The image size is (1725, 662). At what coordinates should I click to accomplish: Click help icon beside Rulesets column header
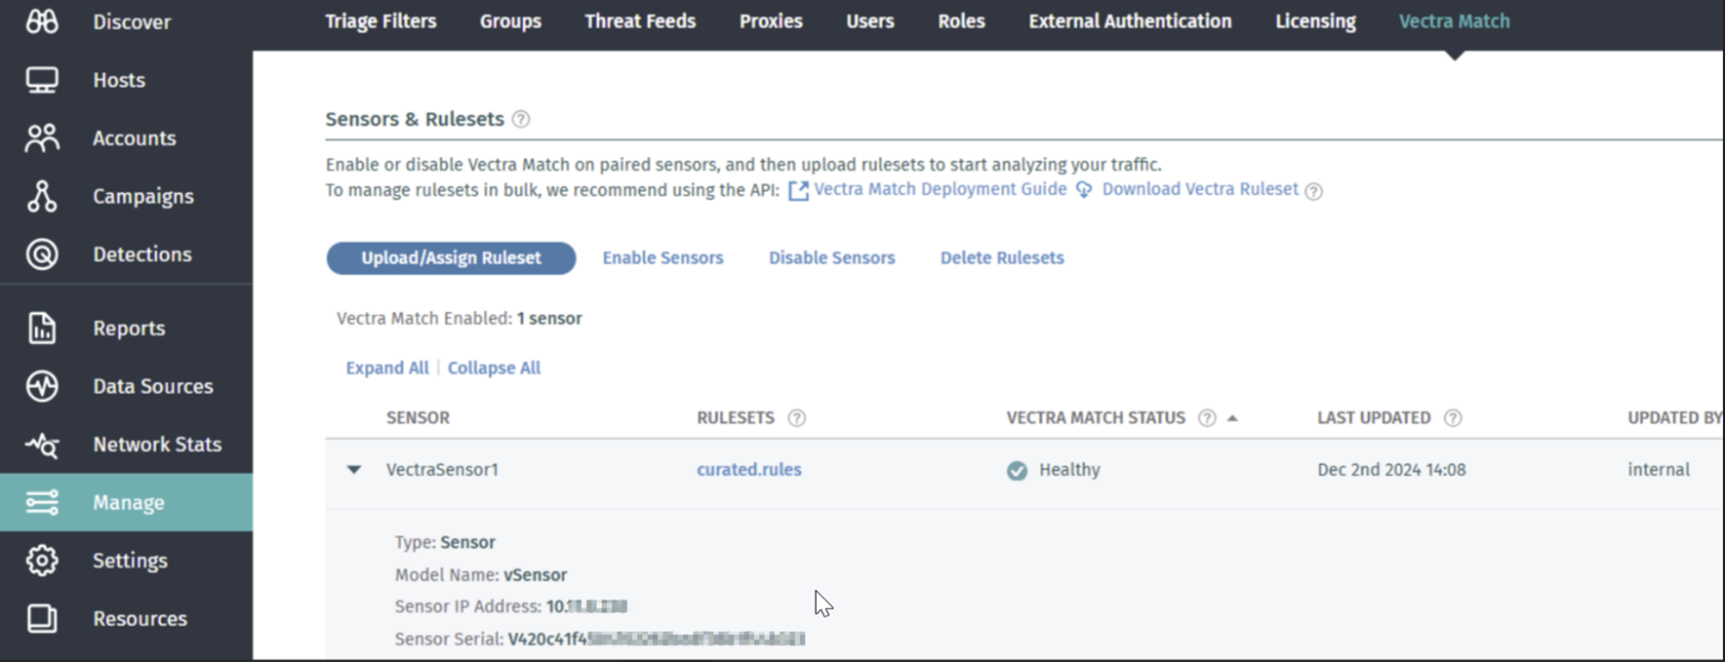[x=797, y=418]
